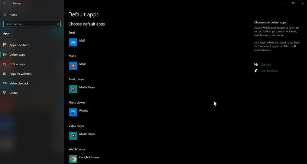Click the Choose default apps heading
The image size is (307, 164).
(x=87, y=24)
